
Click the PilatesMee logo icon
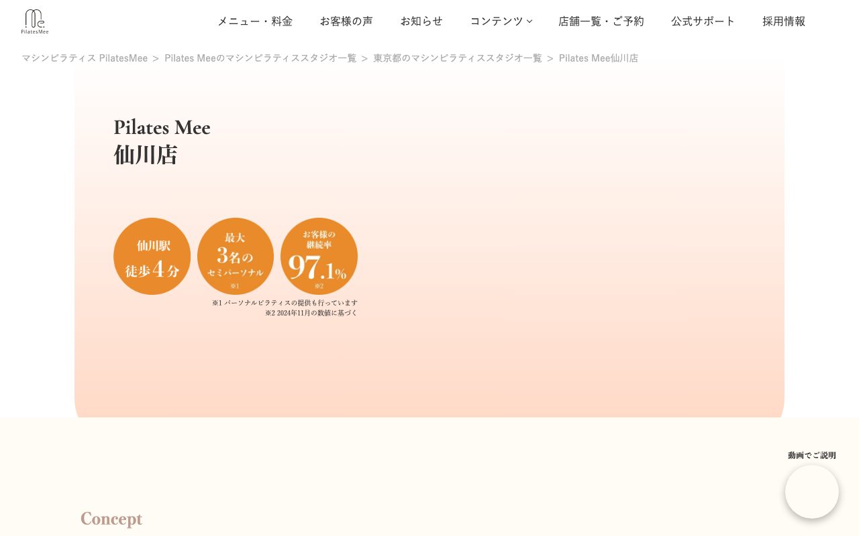click(x=35, y=21)
